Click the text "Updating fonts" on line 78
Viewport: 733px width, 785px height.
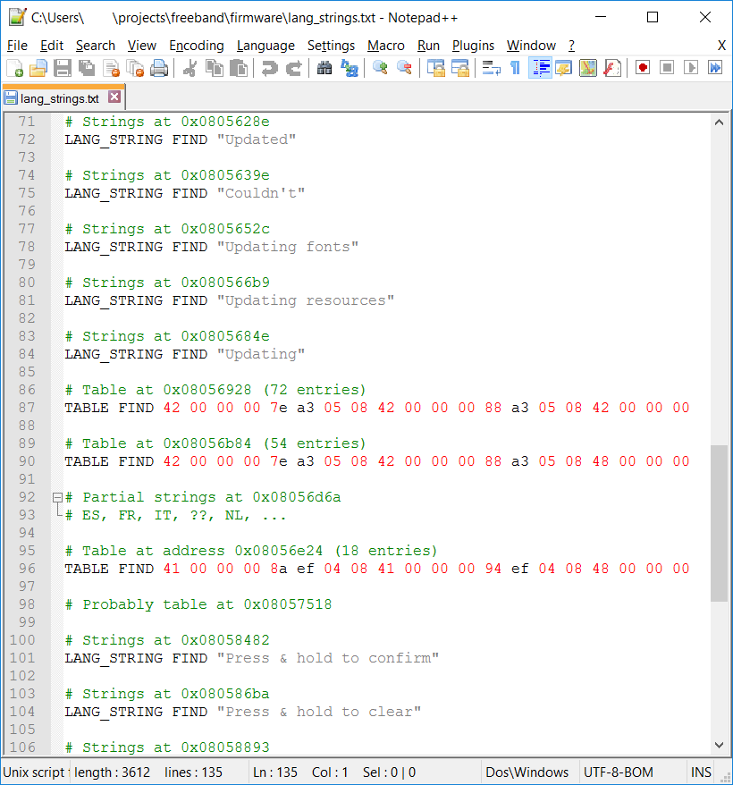click(288, 247)
